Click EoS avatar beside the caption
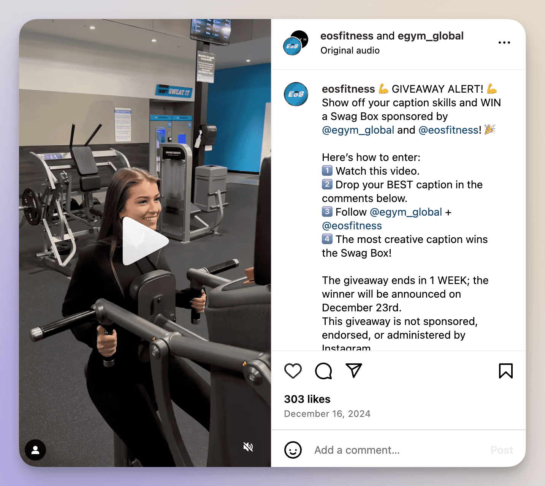The width and height of the screenshot is (545, 486). (296, 94)
